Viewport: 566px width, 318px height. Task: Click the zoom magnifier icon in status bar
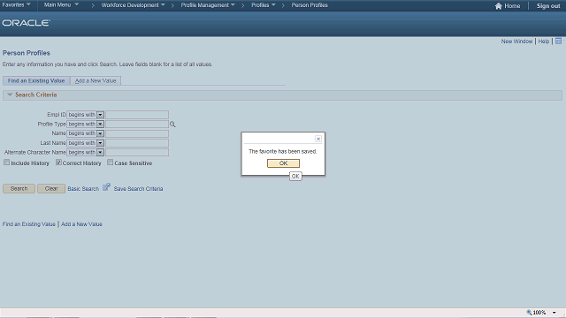click(x=529, y=312)
